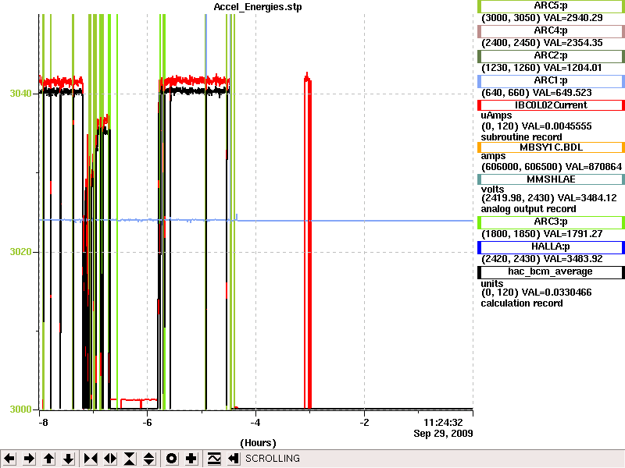Click the 'uAmps' units text
This screenshot has height=468, width=625.
point(496,115)
